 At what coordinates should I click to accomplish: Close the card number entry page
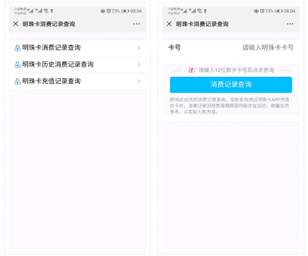tap(169, 24)
